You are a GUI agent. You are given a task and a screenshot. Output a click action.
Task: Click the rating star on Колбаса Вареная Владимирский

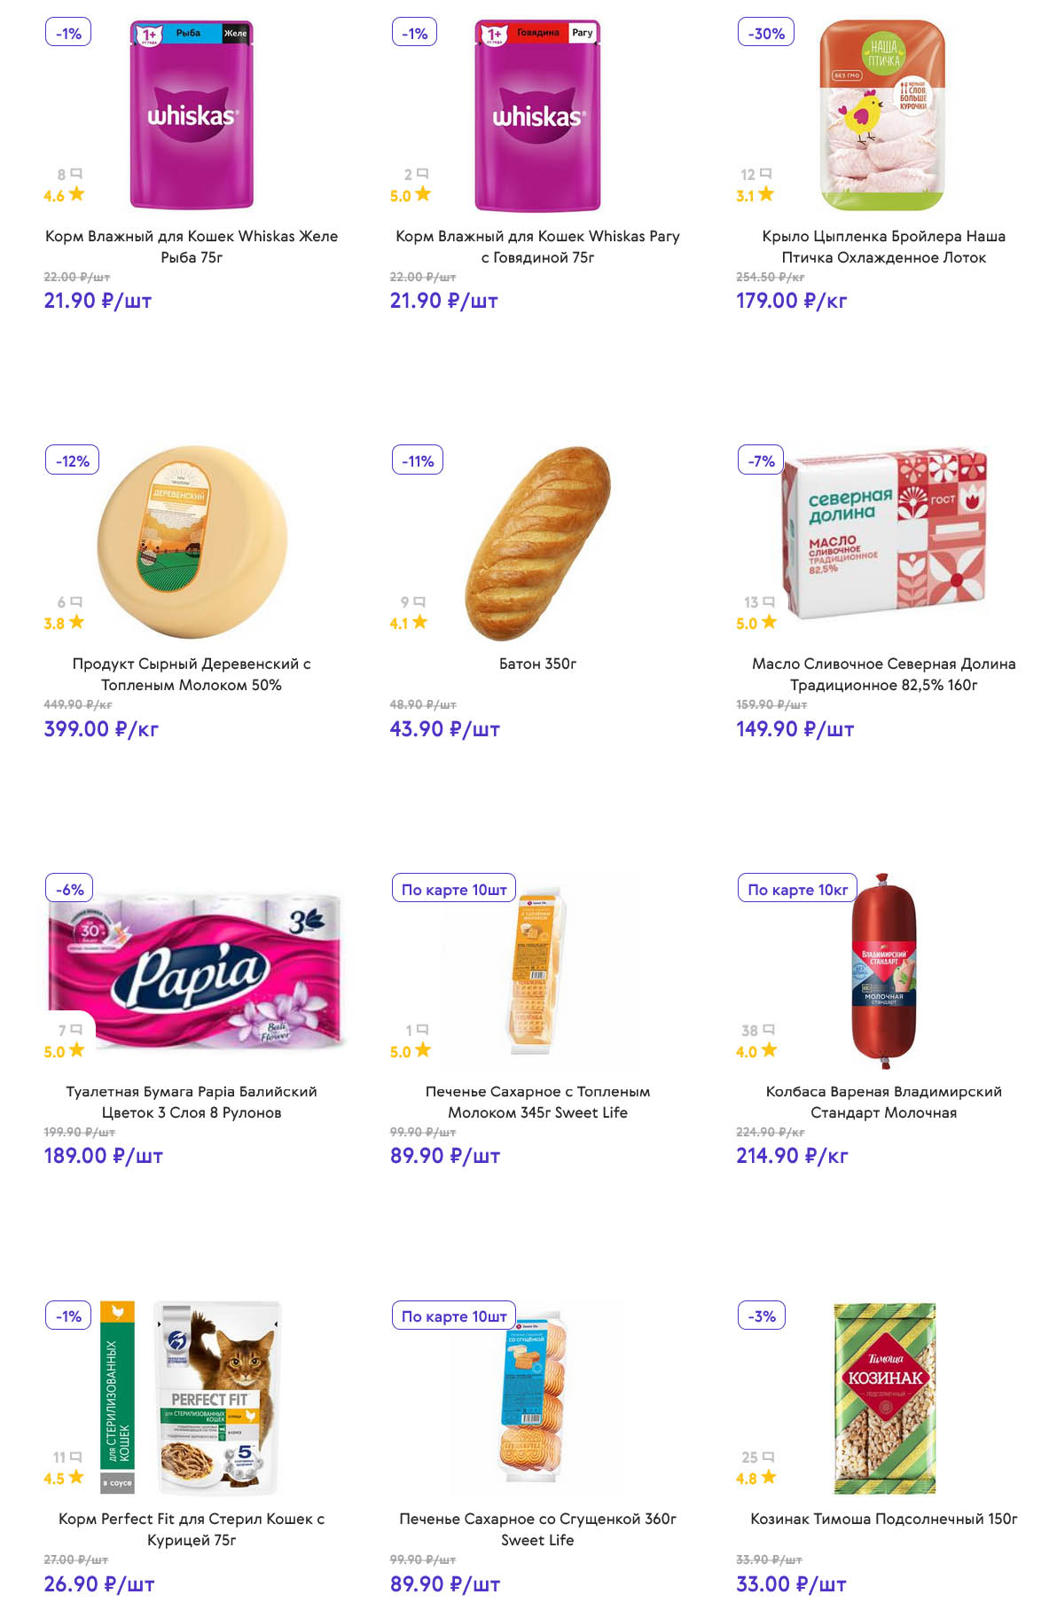pos(769,1050)
